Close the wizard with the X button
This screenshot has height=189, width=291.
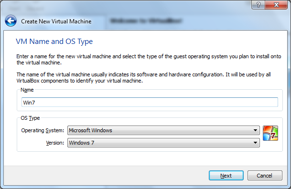pos(276,5)
